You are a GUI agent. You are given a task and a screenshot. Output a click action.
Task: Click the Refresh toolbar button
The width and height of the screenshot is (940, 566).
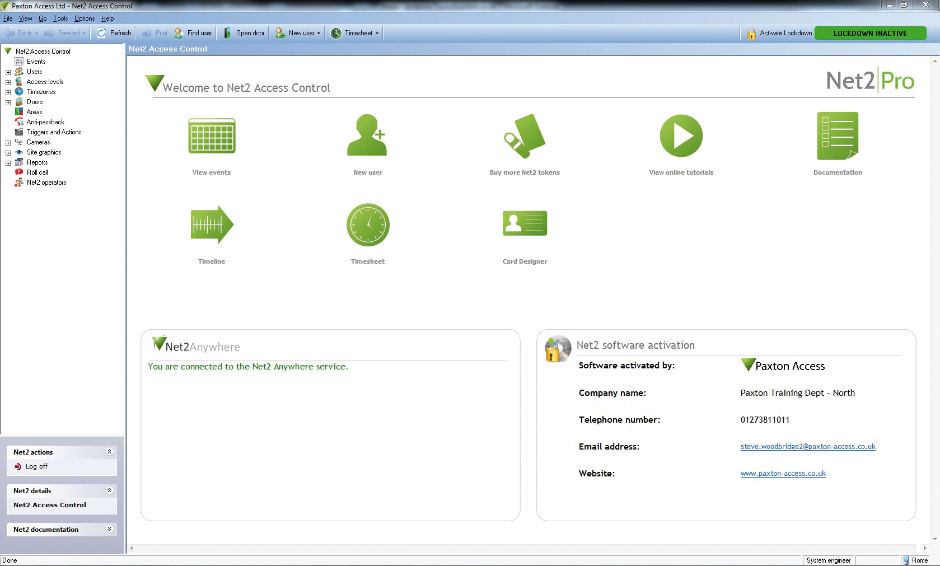point(114,33)
